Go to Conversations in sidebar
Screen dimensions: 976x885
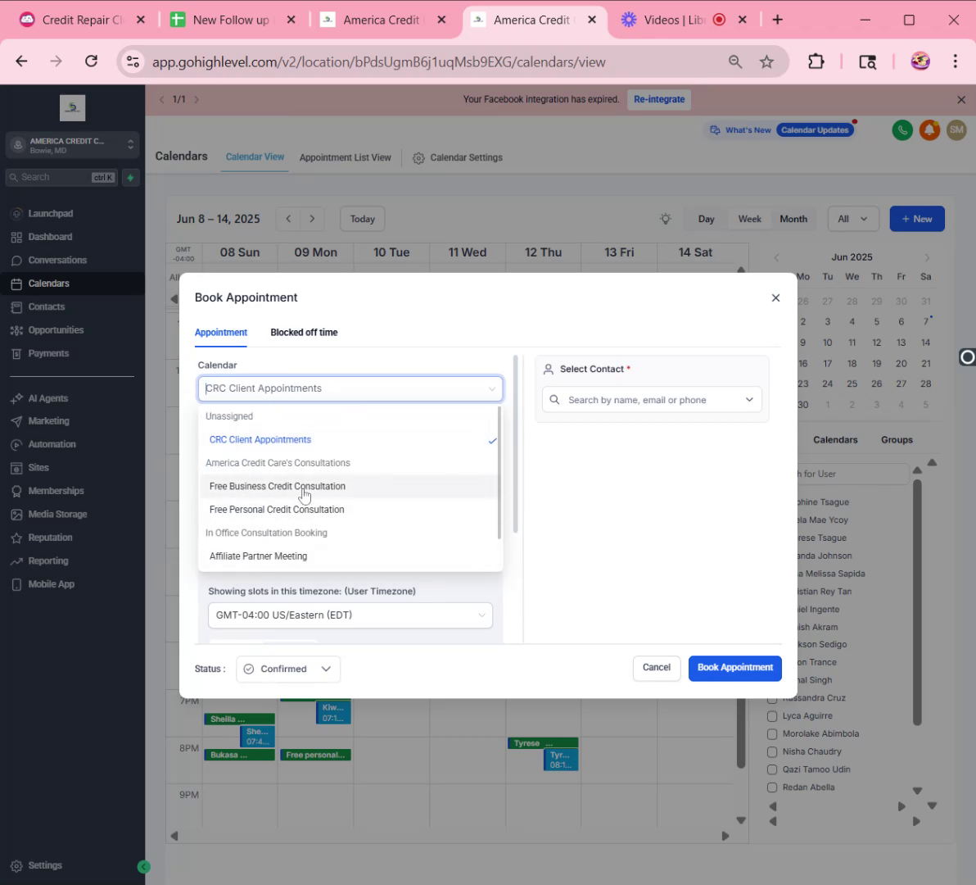(x=57, y=260)
